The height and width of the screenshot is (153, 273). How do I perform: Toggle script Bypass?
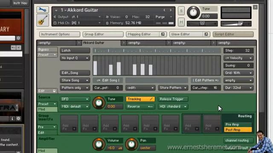click(47, 50)
